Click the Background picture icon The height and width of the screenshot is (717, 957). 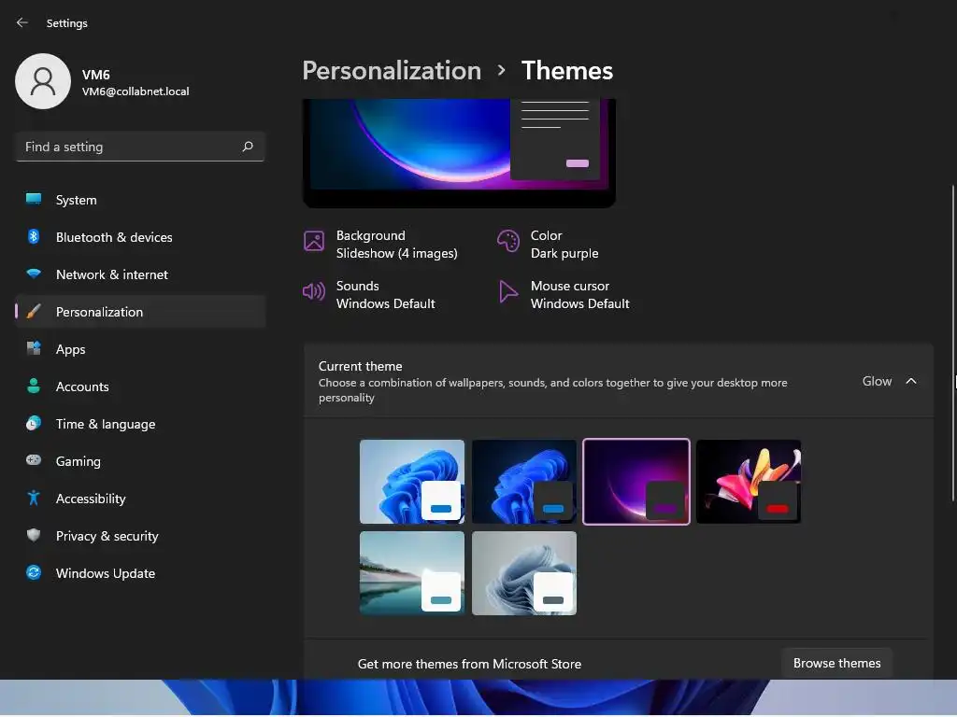pyautogui.click(x=314, y=241)
